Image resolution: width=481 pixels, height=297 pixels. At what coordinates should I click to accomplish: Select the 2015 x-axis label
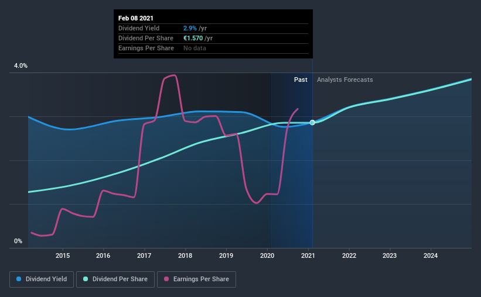tap(63, 255)
